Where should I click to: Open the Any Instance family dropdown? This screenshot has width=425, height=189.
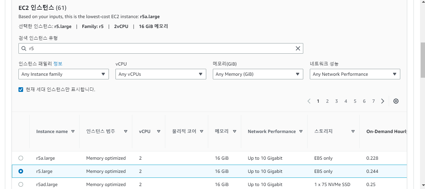[x=64, y=74]
